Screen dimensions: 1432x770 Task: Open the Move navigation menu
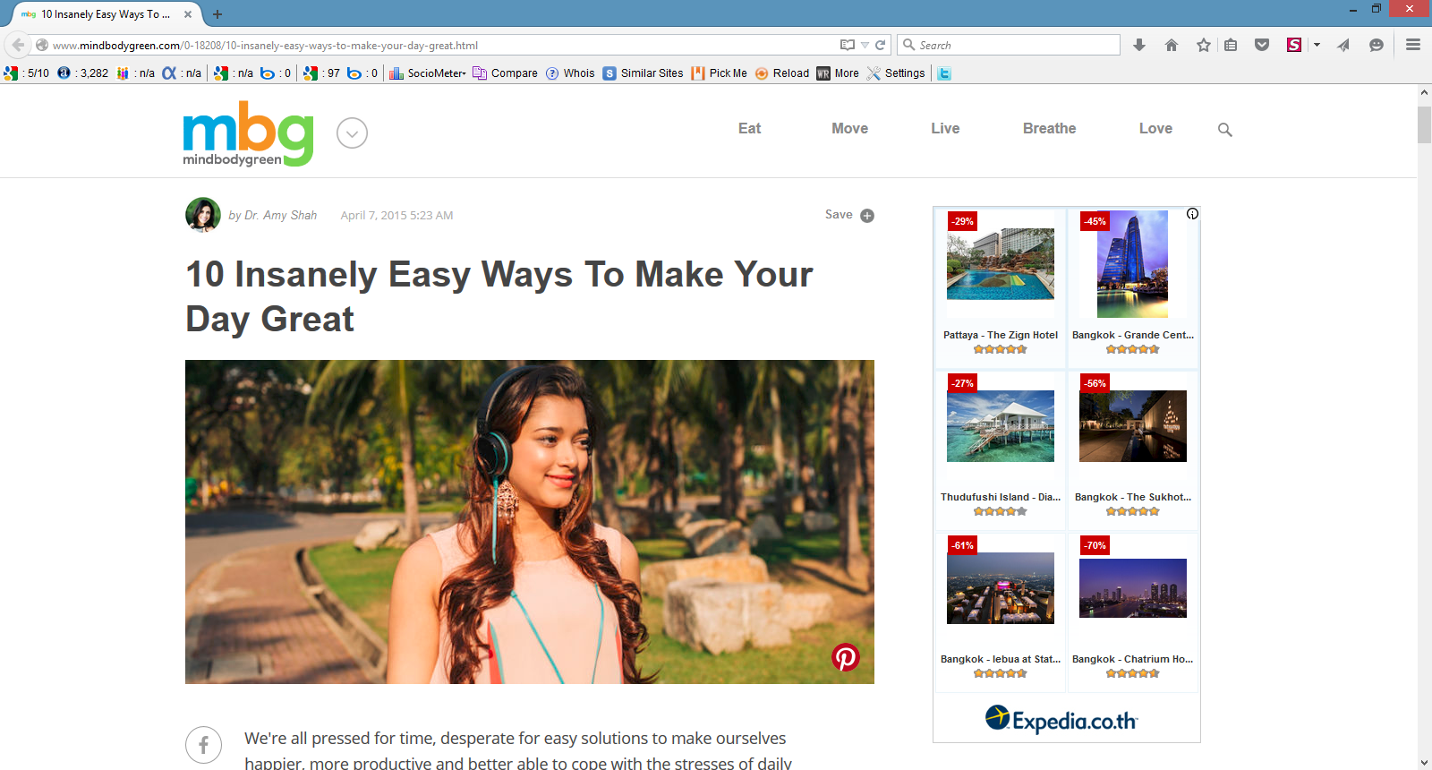(x=849, y=129)
